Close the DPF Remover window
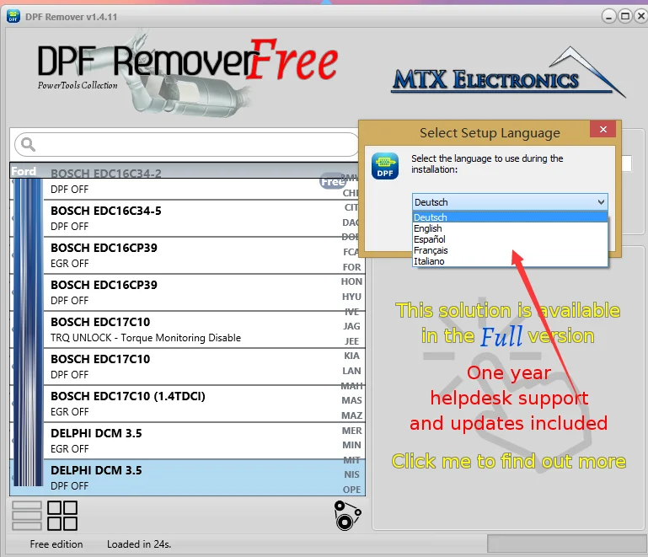This screenshot has width=648, height=557. [x=641, y=17]
